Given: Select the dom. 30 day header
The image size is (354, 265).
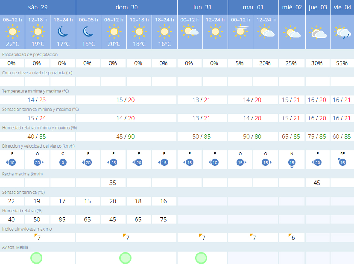Looking at the screenshot, I should pos(127,7).
